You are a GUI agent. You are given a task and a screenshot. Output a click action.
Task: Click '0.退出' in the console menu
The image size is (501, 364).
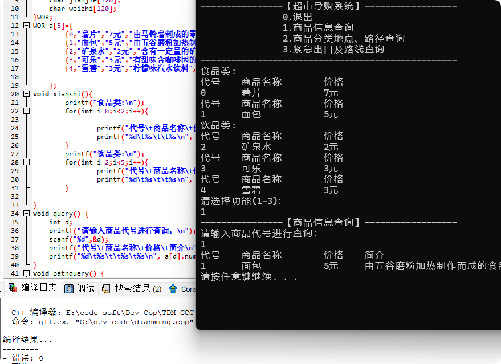click(x=298, y=17)
